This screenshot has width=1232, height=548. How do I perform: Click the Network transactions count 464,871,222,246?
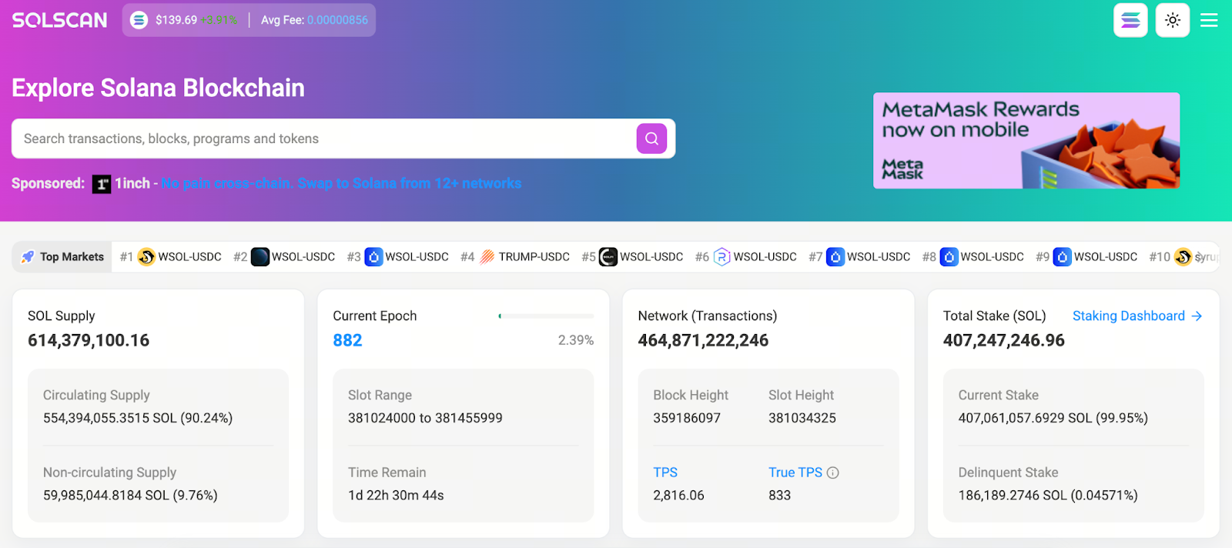(x=703, y=340)
